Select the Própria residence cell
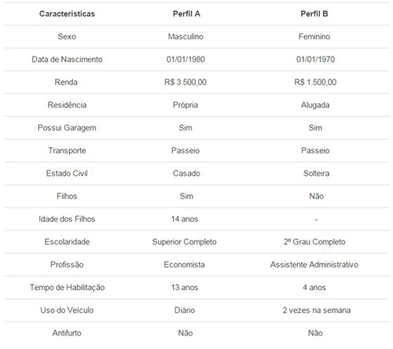 point(185,105)
